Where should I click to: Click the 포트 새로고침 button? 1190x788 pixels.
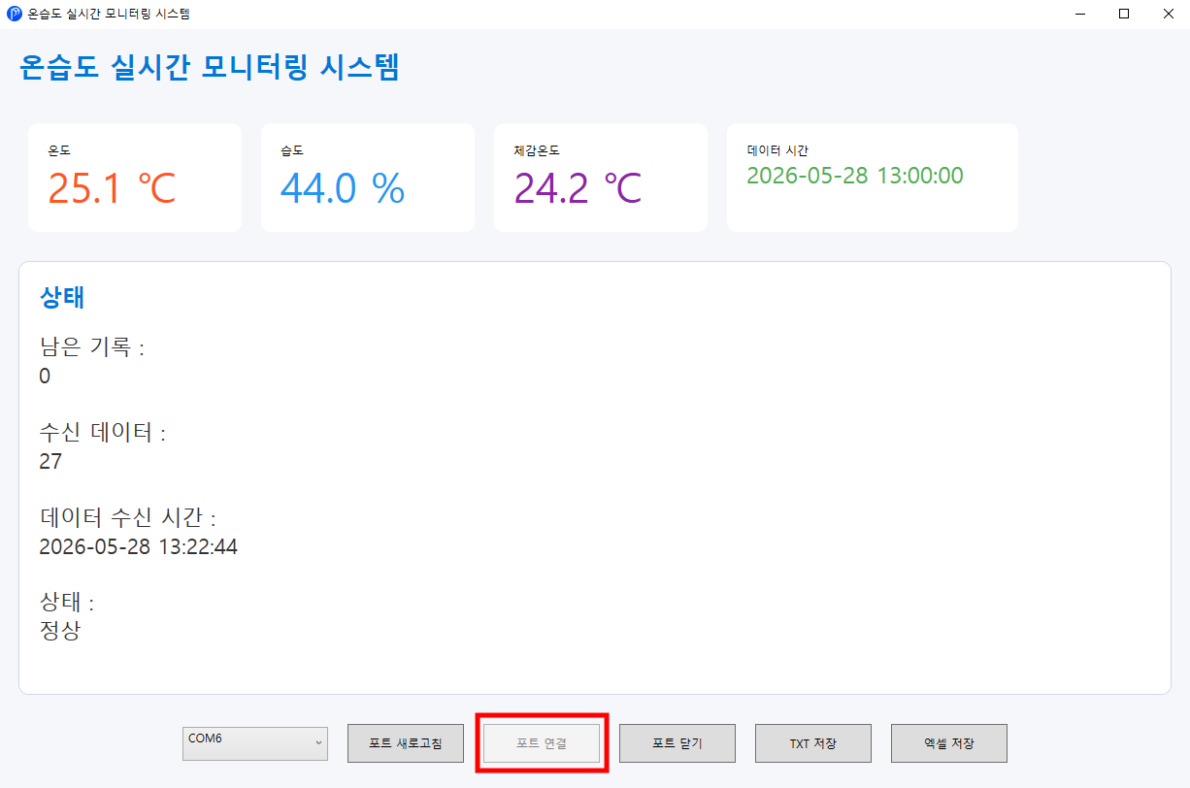click(x=406, y=743)
